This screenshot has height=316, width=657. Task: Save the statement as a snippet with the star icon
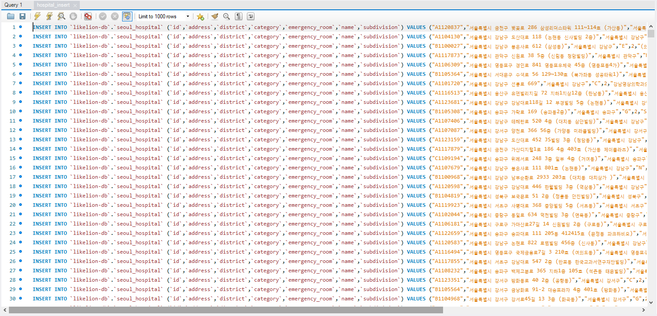(x=200, y=16)
